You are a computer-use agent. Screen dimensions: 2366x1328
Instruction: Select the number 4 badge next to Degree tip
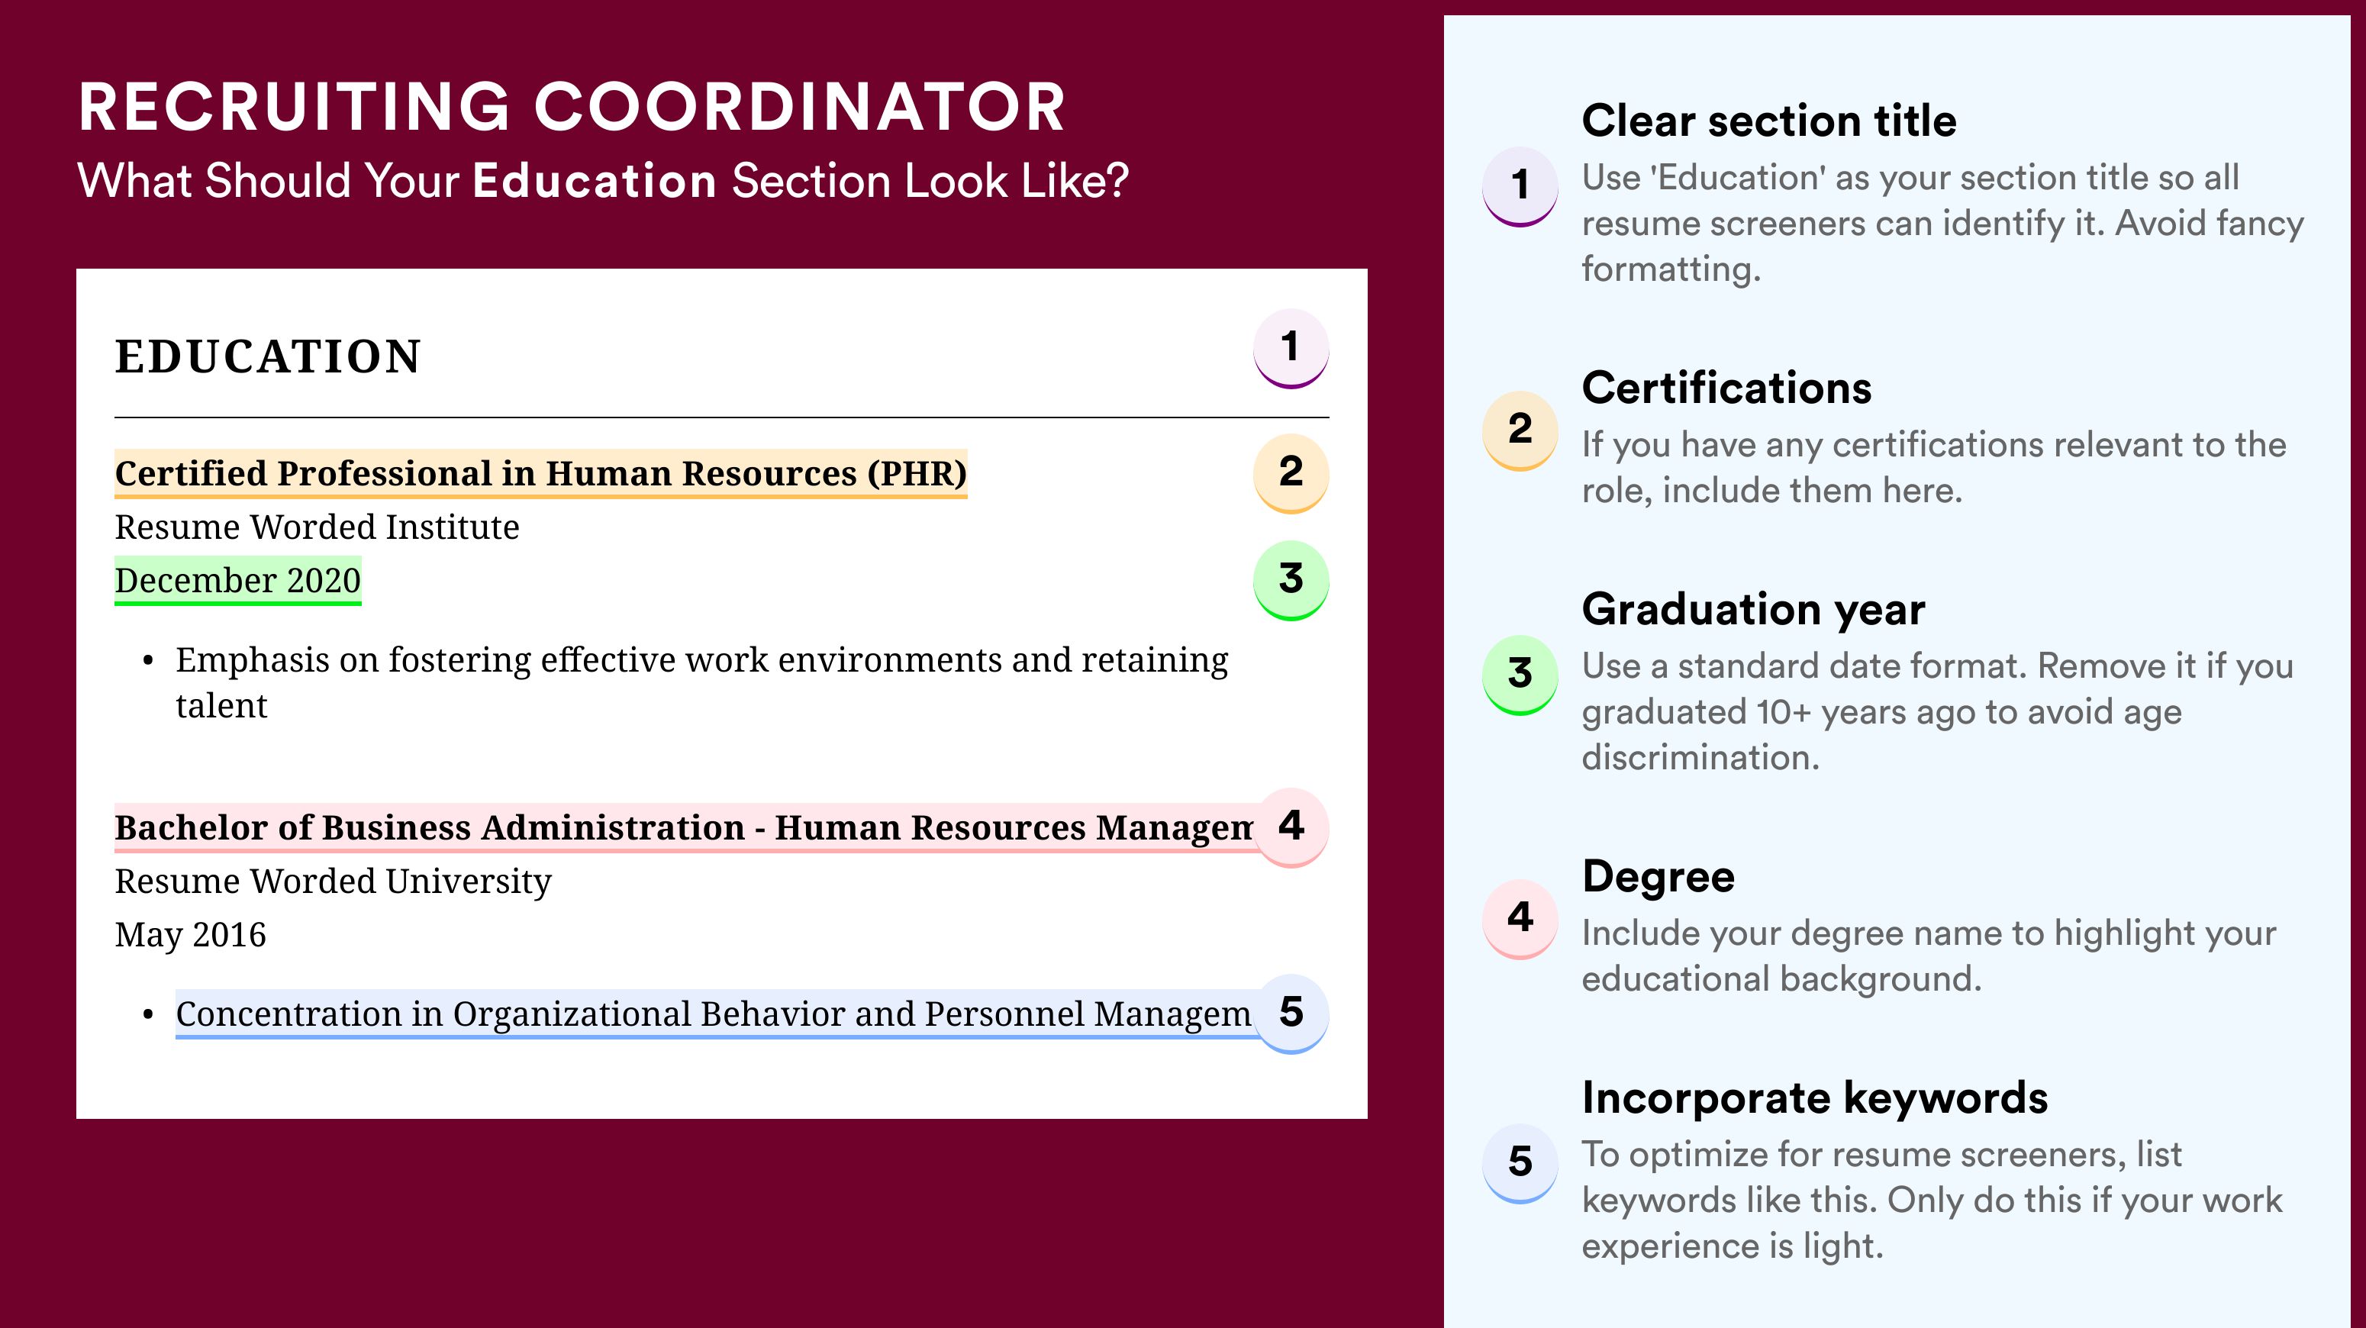(x=1520, y=918)
